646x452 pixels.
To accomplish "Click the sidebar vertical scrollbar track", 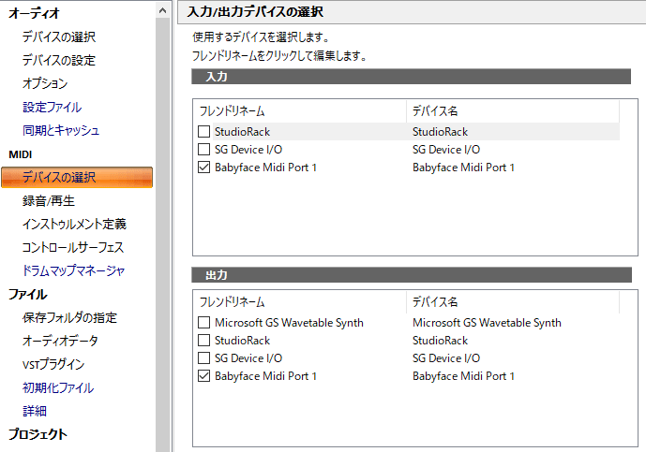I will click(163, 235).
